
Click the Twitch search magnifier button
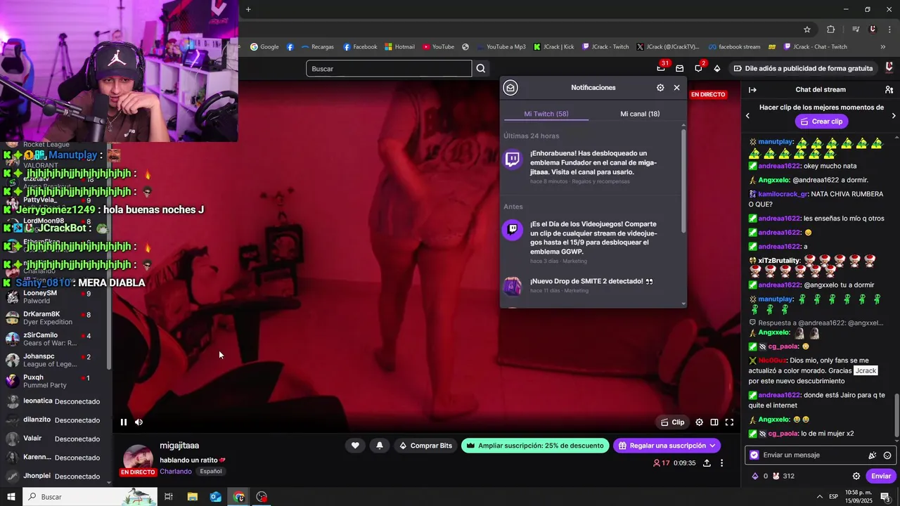point(481,68)
